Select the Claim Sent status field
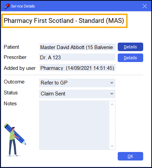The width and height of the screenshot is (152, 168). click(x=77, y=94)
